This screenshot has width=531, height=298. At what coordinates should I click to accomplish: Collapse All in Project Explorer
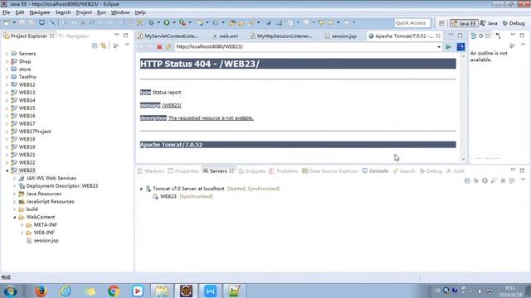(95, 46)
